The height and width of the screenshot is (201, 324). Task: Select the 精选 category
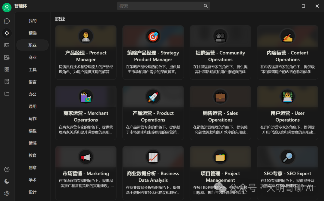point(32,33)
